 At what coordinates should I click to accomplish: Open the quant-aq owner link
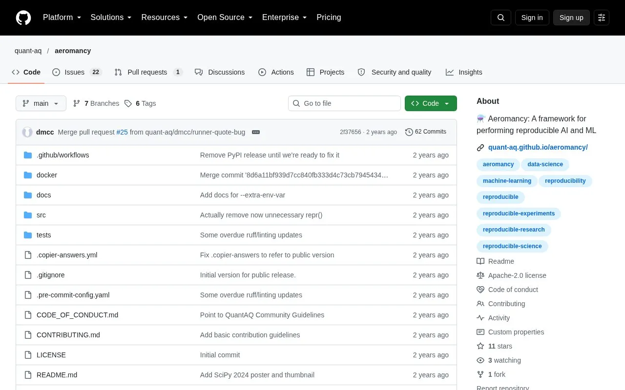point(28,51)
